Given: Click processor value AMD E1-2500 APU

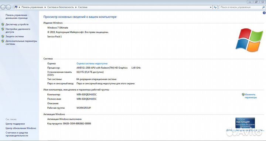Looking at the screenshot, I should pos(102,68).
